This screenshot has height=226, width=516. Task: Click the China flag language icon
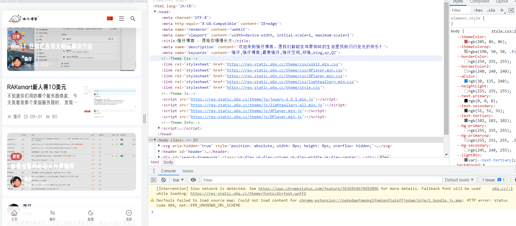tap(110, 18)
